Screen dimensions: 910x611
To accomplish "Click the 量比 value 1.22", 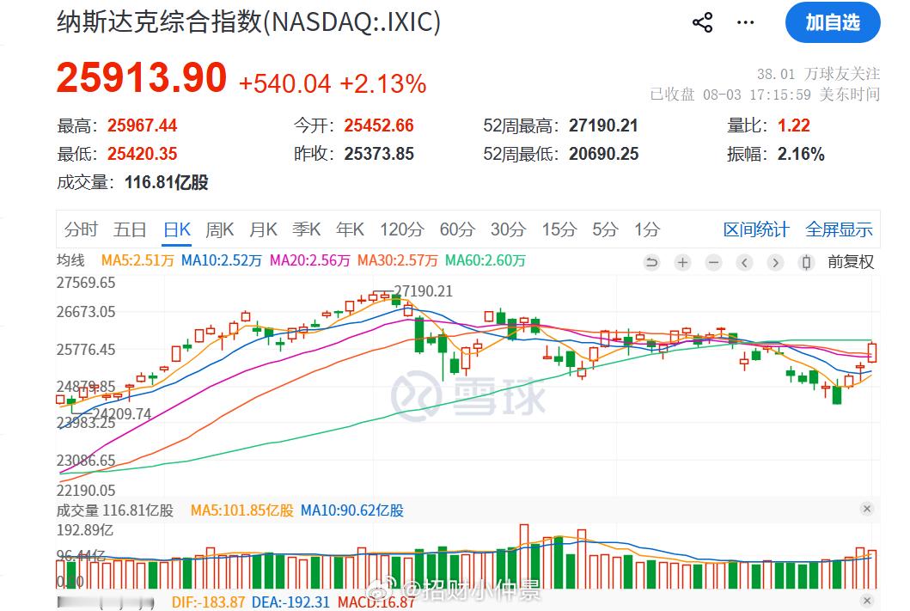I will (794, 125).
